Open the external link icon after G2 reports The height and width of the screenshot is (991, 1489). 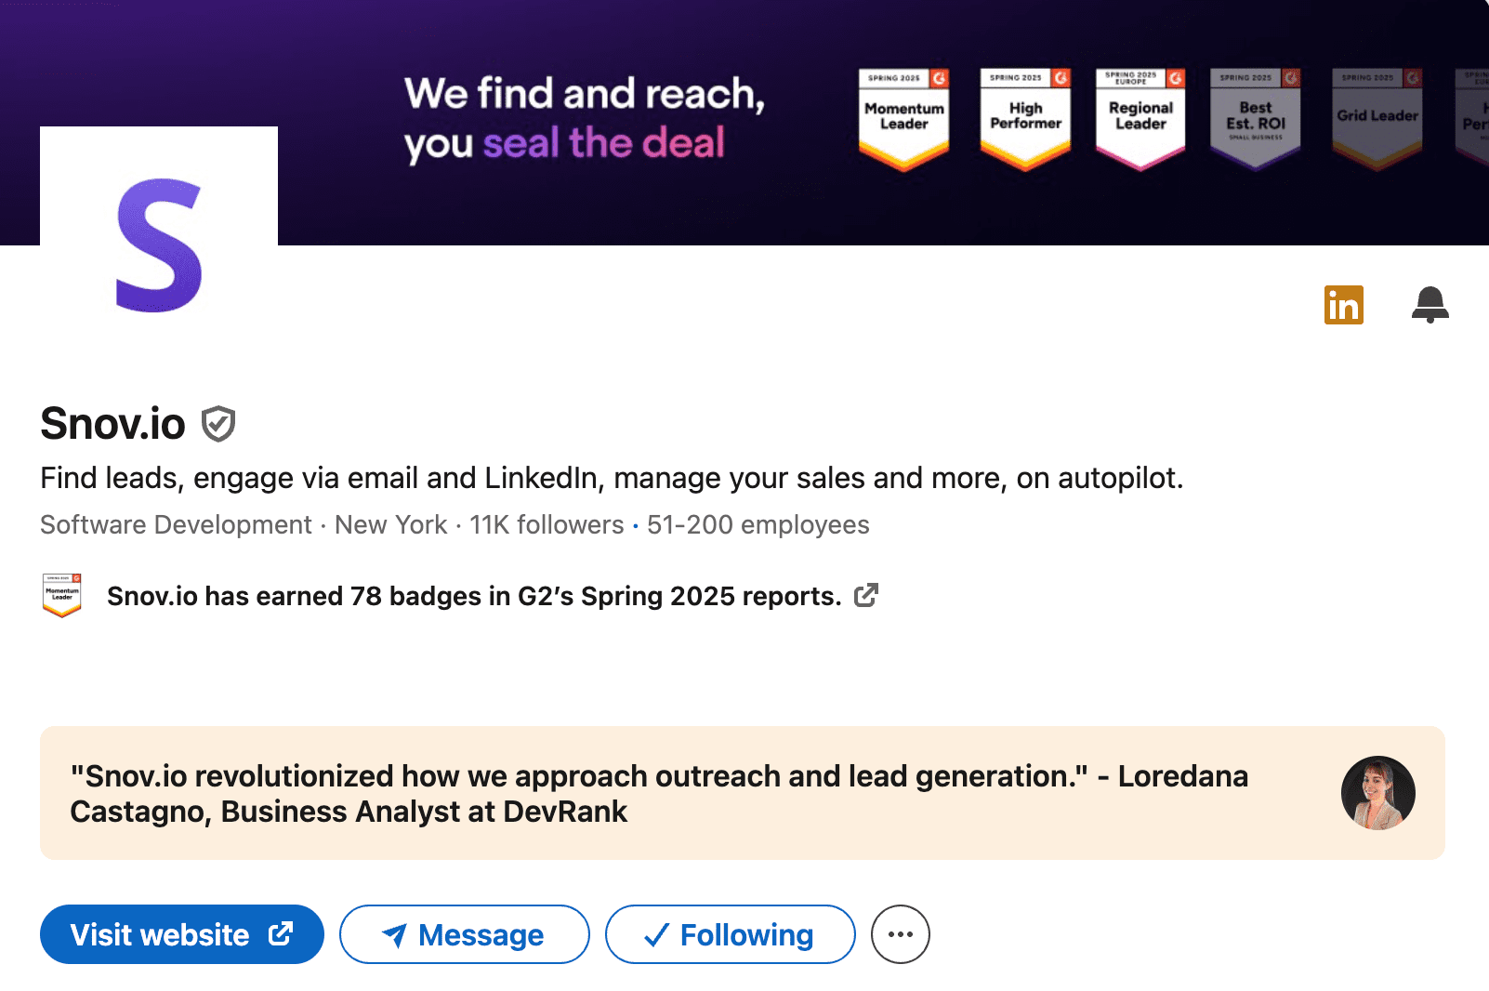pyautogui.click(x=866, y=595)
